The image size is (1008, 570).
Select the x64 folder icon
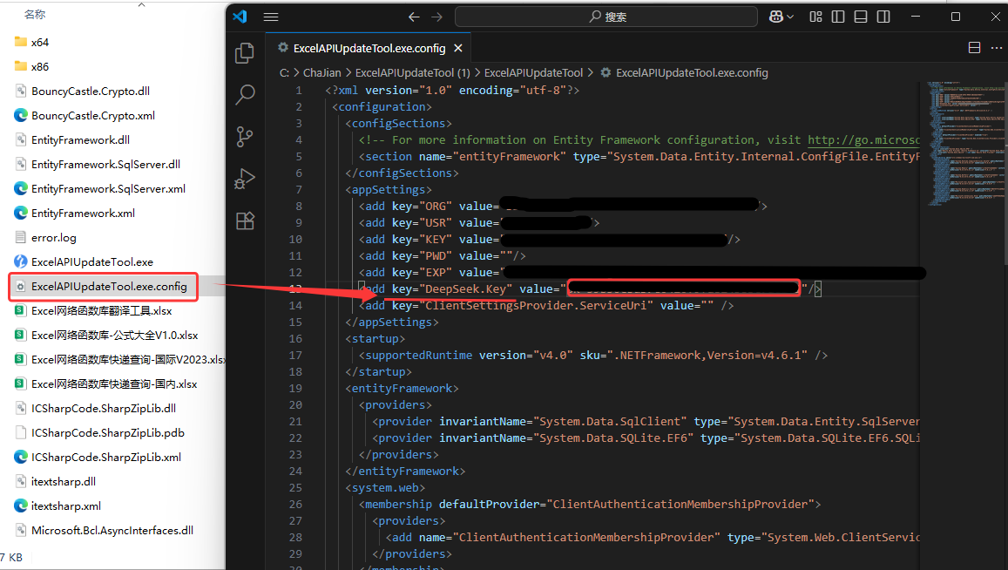[21, 43]
